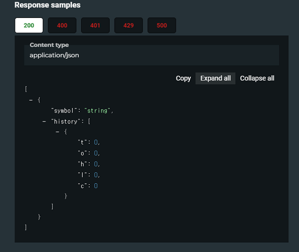Click Collapse all button
Viewport: 299px width, 252px height.
click(x=257, y=78)
